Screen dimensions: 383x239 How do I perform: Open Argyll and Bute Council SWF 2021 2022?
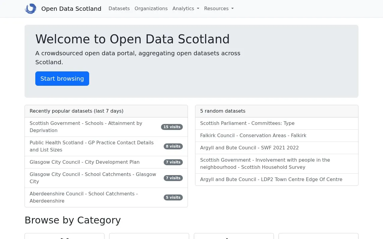point(277,148)
